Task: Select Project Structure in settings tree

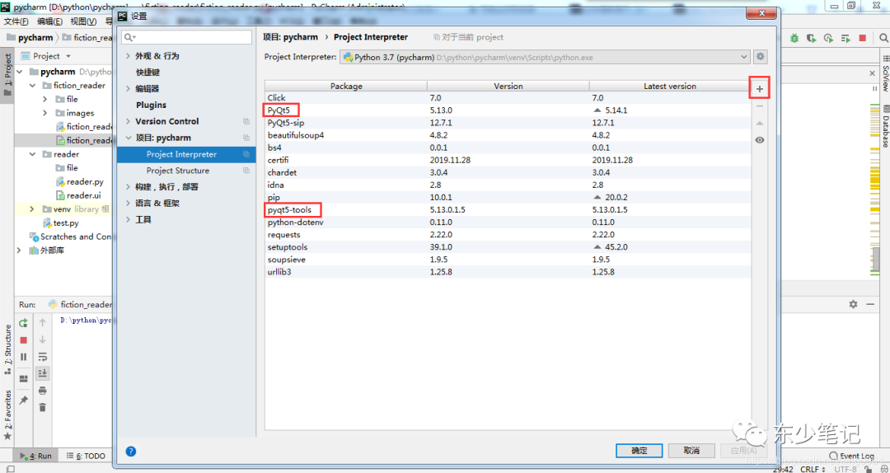Action: click(x=177, y=171)
